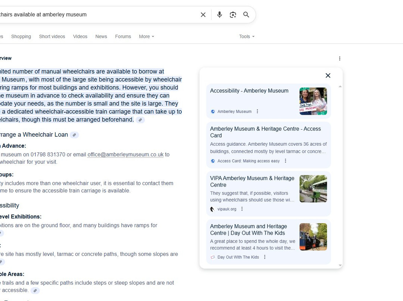Open options for Access Card source
This screenshot has height=301, width=403.
pyautogui.click(x=285, y=161)
